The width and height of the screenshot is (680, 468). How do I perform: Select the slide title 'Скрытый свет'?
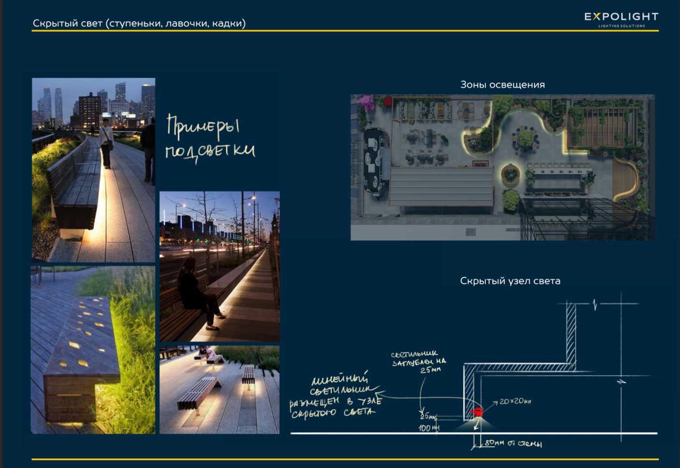point(139,23)
